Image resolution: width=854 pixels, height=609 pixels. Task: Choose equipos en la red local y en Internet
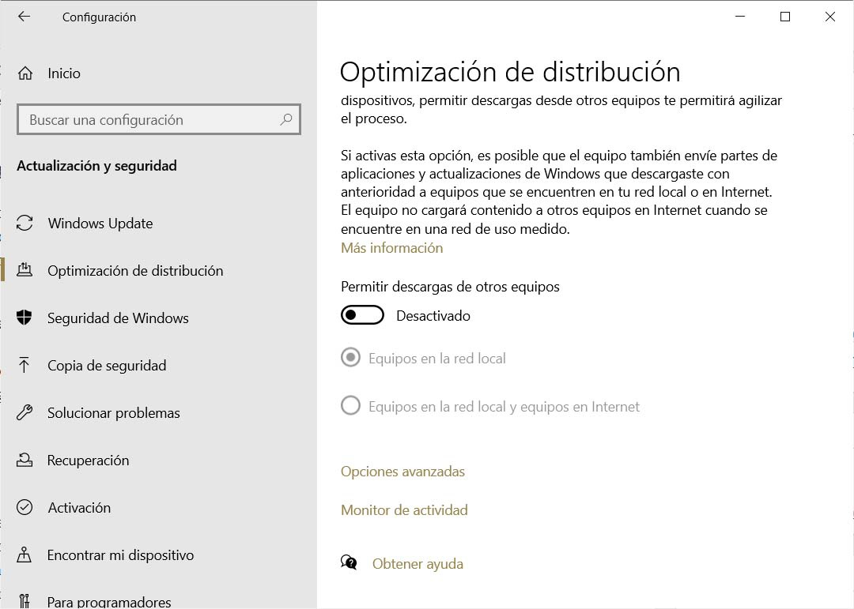(350, 405)
